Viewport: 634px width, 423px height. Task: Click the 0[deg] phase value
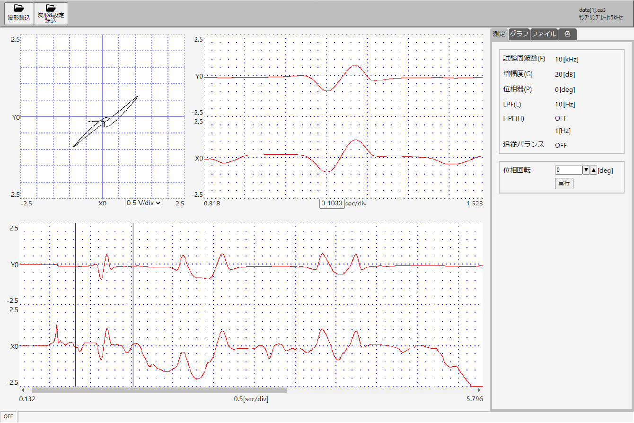(565, 89)
